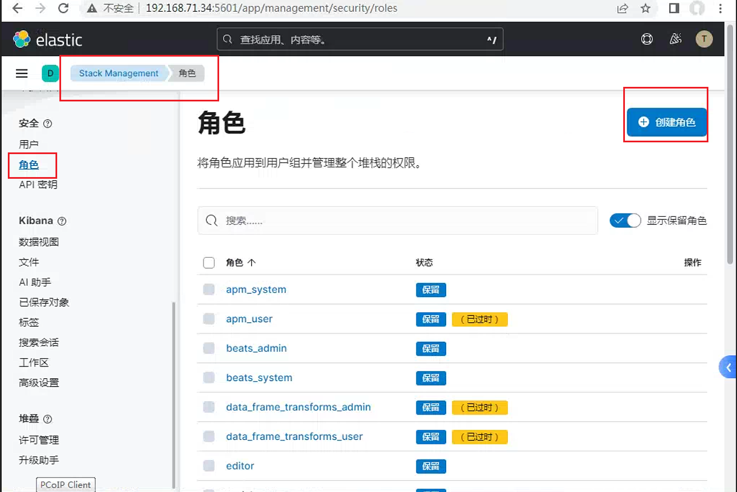The height and width of the screenshot is (492, 737).
Task: Check the select-all roles checkbox
Action: pos(209,263)
